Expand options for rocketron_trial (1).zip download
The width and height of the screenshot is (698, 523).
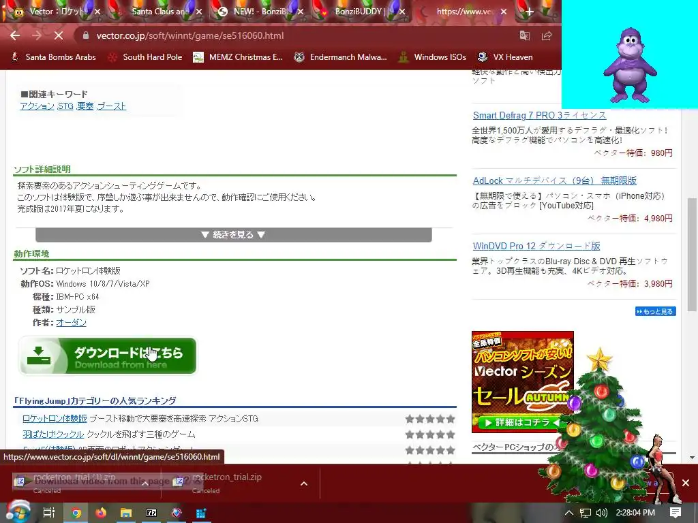[145, 484]
